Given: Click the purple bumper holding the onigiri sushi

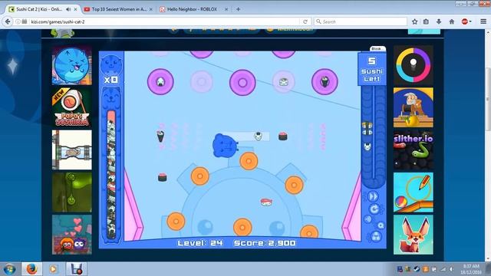Looking at the screenshot, I should (160, 82).
